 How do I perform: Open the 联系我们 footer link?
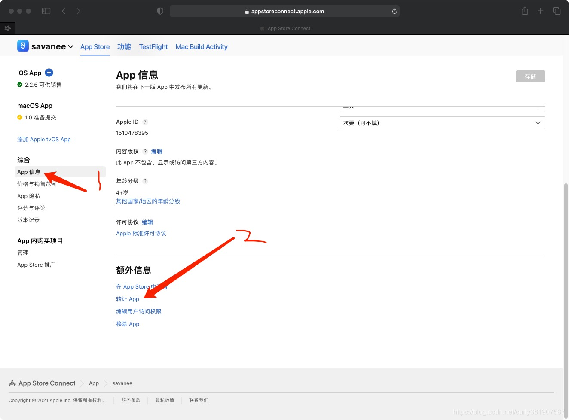[199, 400]
